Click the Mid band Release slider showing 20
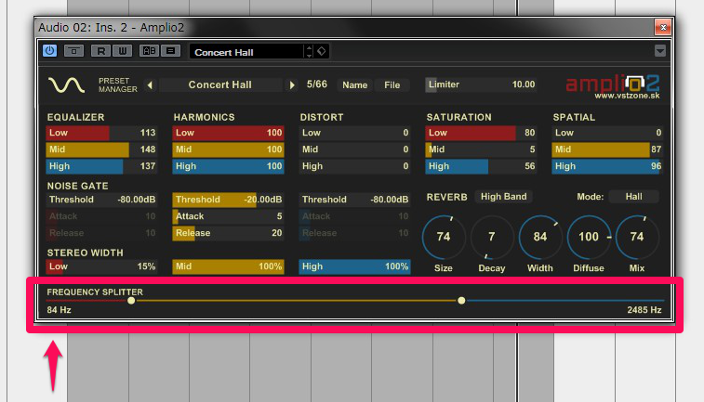This screenshot has width=704, height=402. click(228, 233)
